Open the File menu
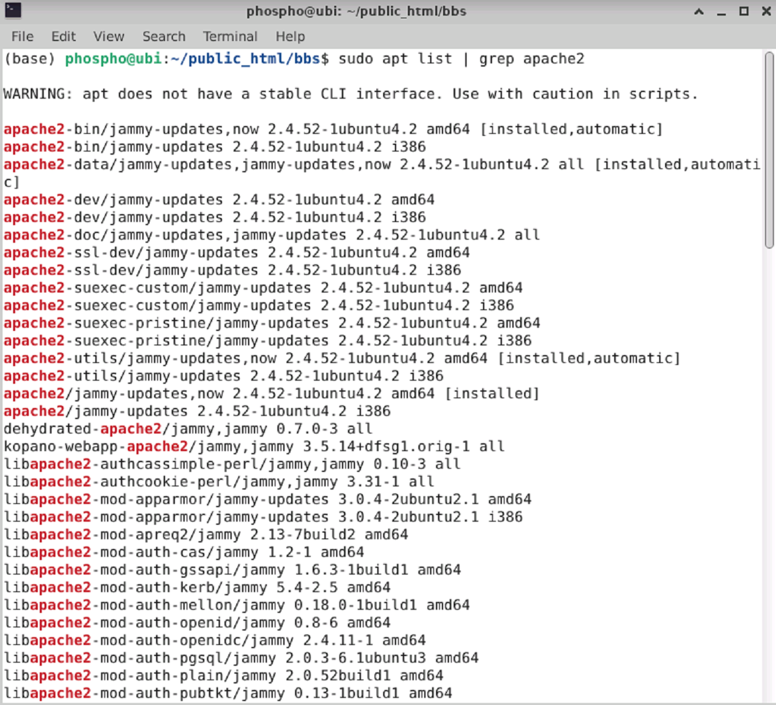The height and width of the screenshot is (705, 776). coord(22,37)
